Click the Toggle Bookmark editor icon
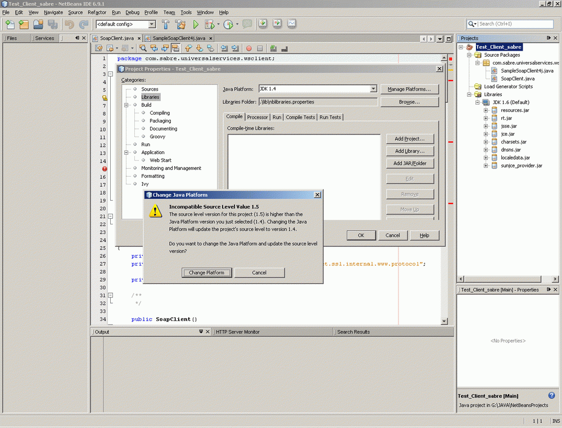 click(x=211, y=48)
